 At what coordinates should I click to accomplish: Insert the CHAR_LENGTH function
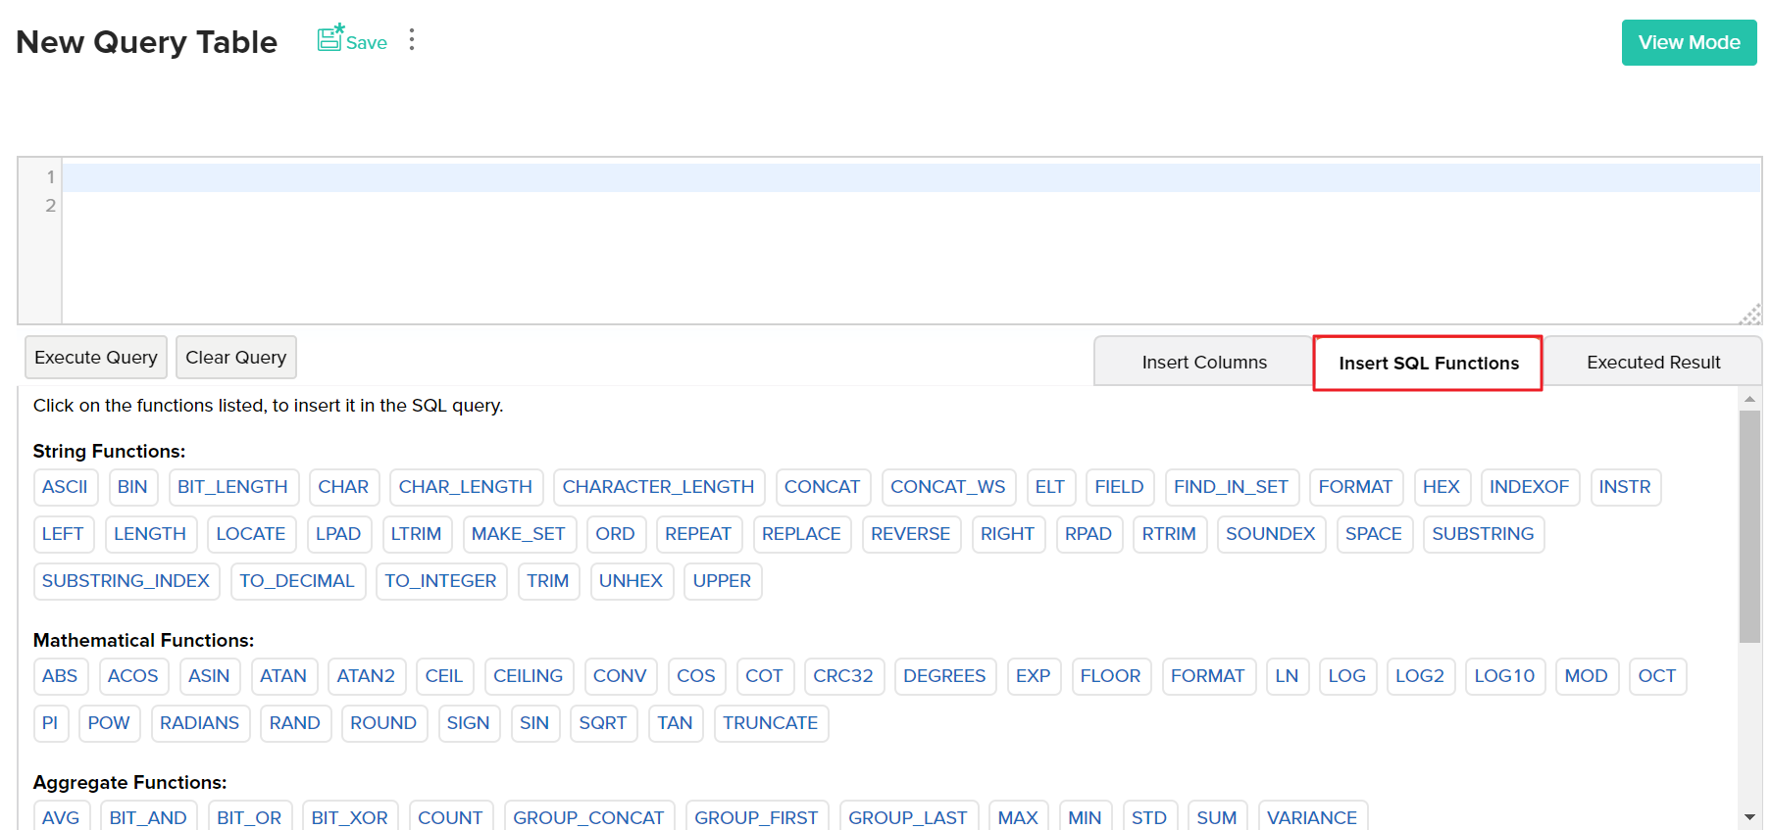(466, 487)
